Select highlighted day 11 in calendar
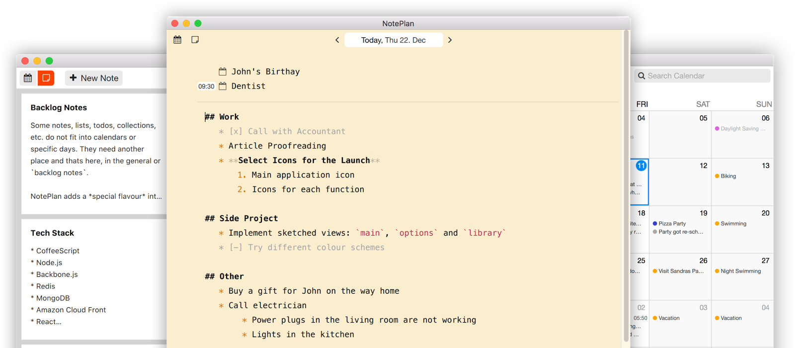 click(x=641, y=166)
